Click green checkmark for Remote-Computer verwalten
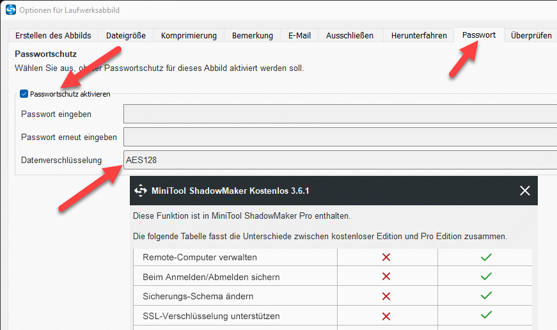The height and width of the screenshot is (330, 557). 486,257
